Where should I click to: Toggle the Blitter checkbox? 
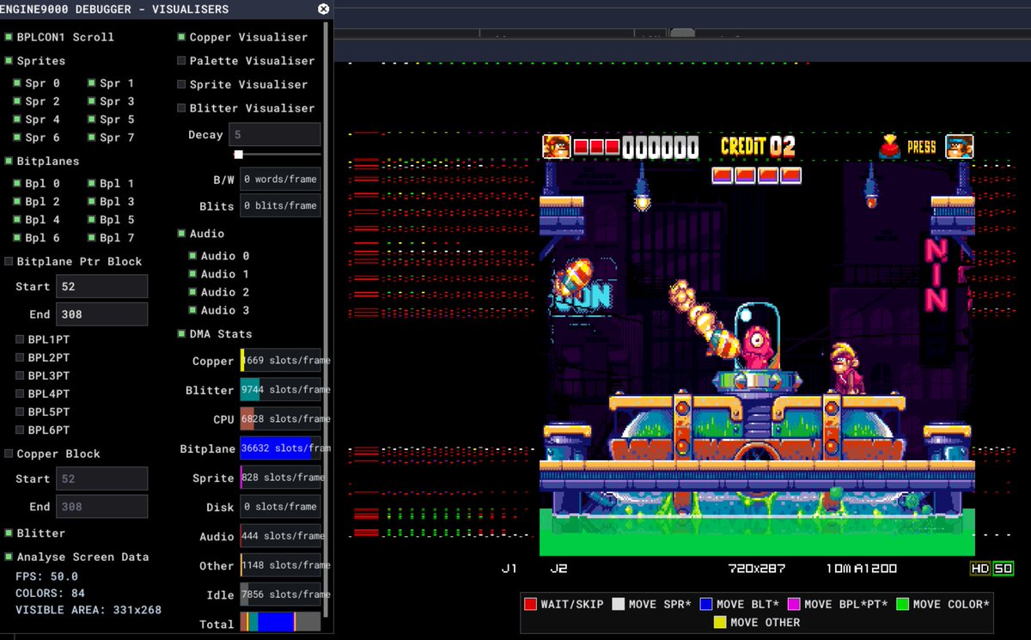coord(9,533)
